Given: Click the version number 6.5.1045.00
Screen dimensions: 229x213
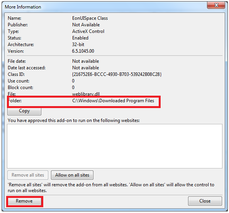Looking at the screenshot, I should (83, 51).
